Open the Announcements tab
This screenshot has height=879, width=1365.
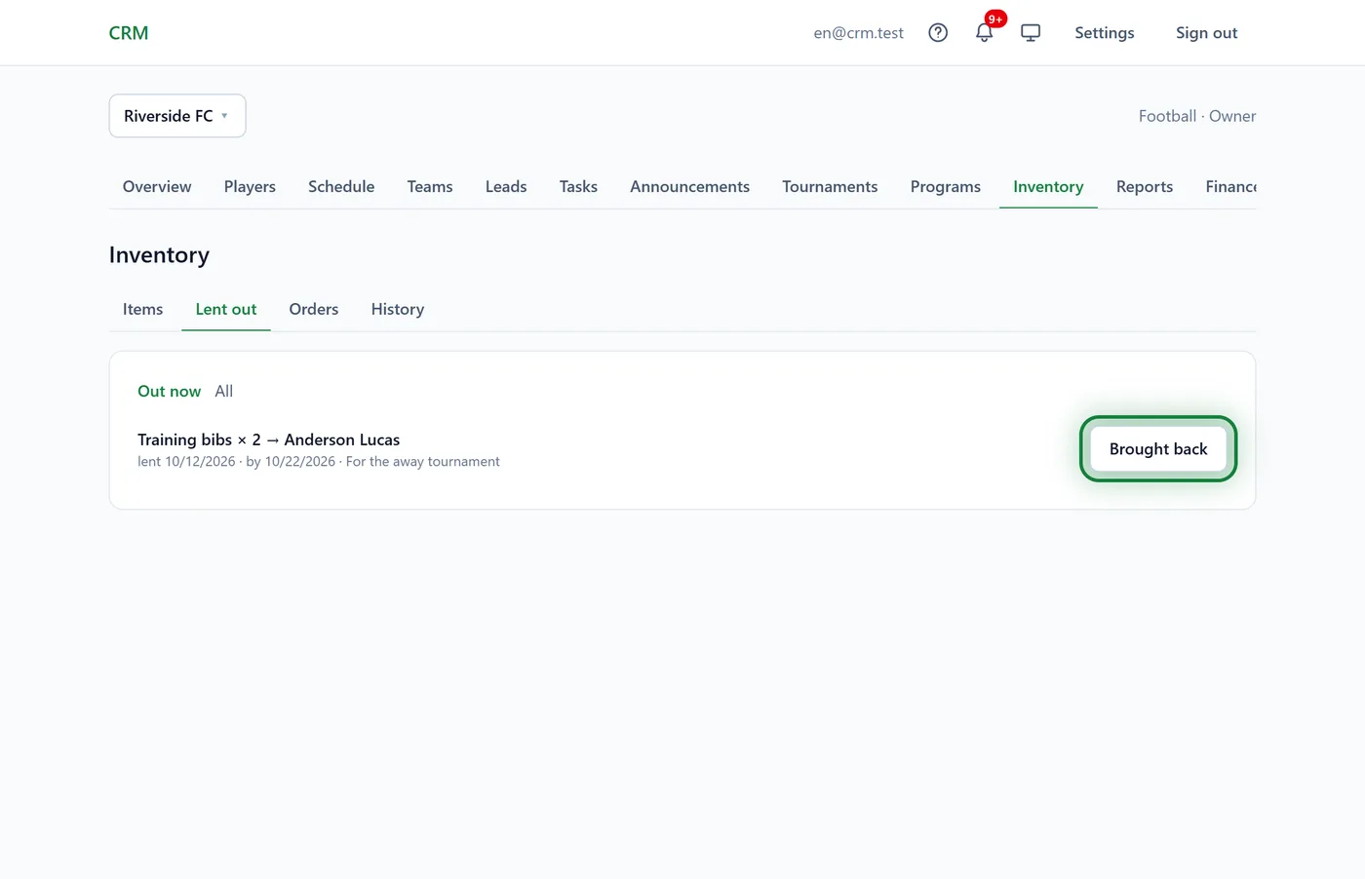click(689, 186)
